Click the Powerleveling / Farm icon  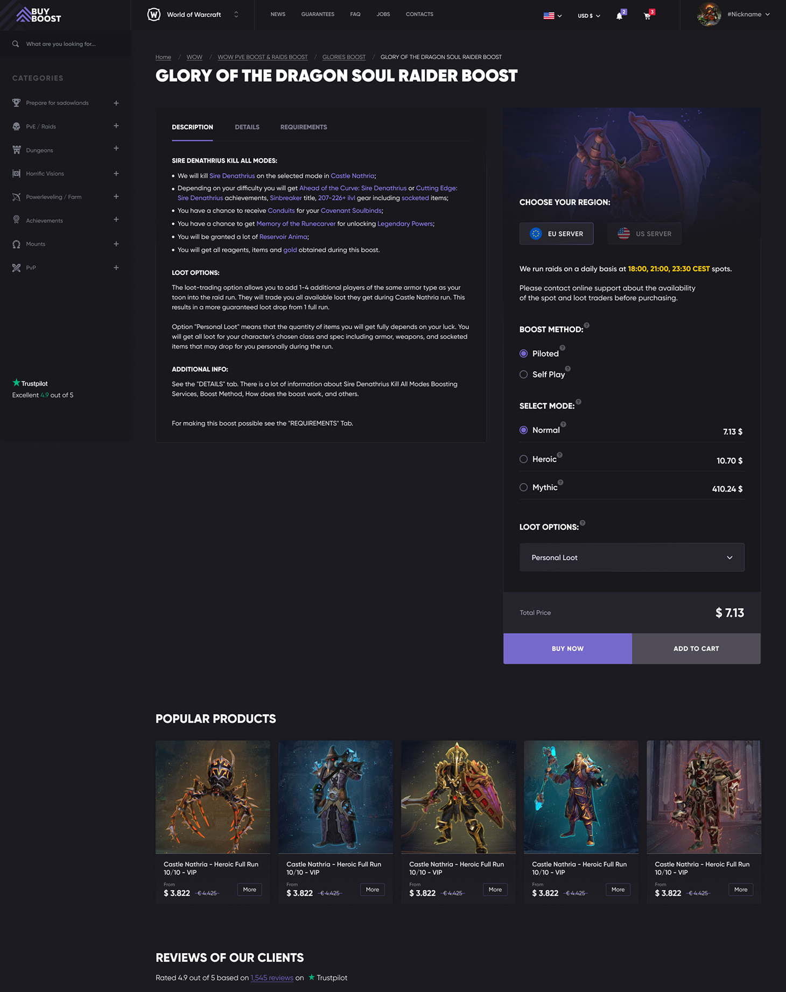click(x=17, y=197)
